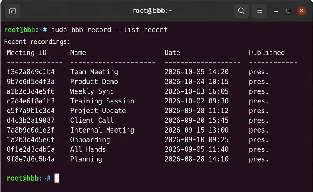Click the window title root@bbb: ~
Viewport: 313px width, 192px height.
[x=152, y=11]
